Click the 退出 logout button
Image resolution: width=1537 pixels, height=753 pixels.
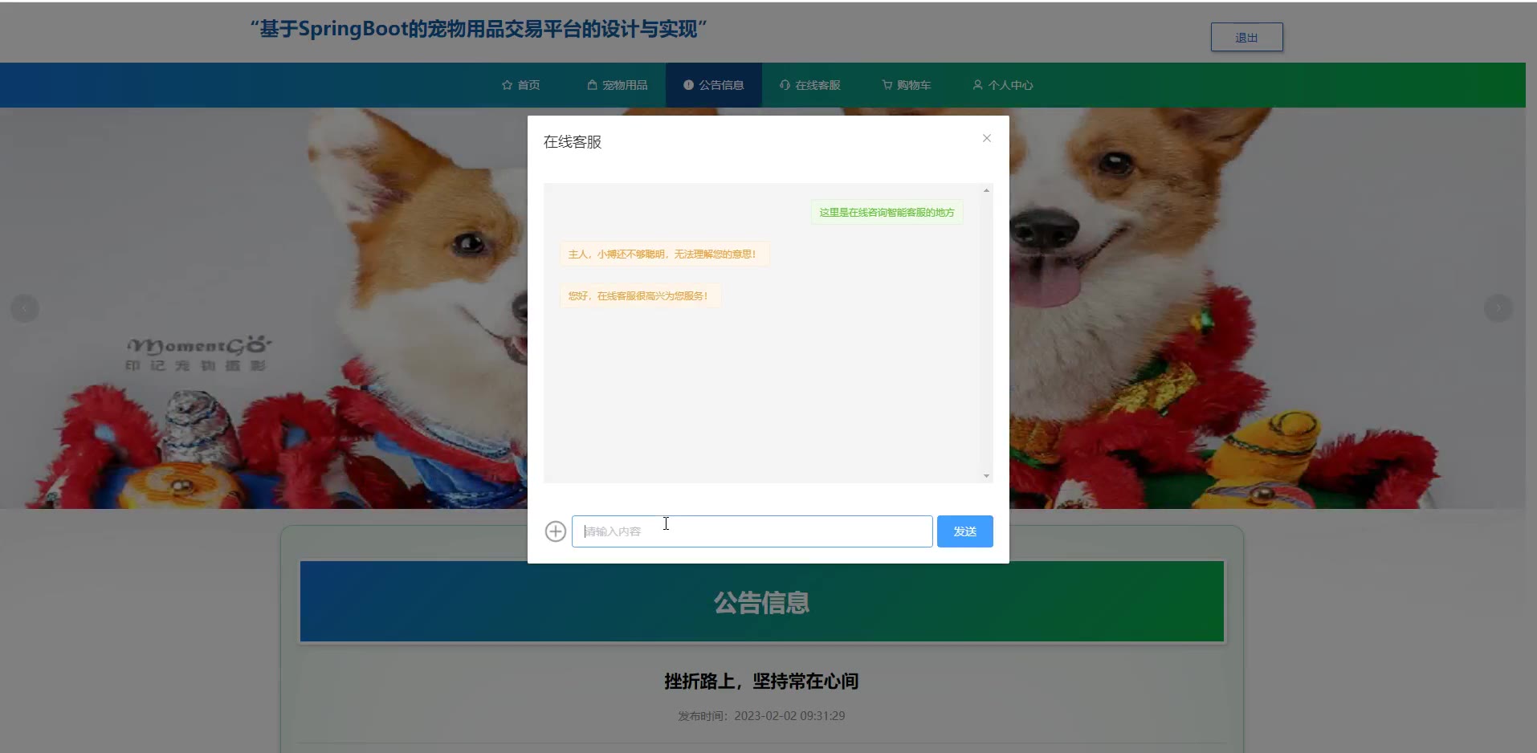click(x=1246, y=37)
